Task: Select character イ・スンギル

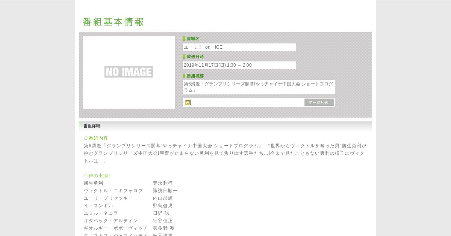Action: 98,206
